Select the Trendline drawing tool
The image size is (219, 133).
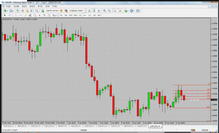click(x=25, y=15)
